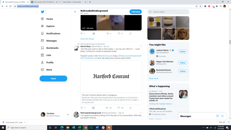Toggle the Following button for RailroadedUnderground
Viewport: 231px width, 130px height.
click(x=135, y=12)
